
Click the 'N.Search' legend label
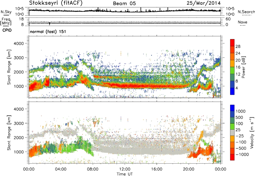click(246, 12)
